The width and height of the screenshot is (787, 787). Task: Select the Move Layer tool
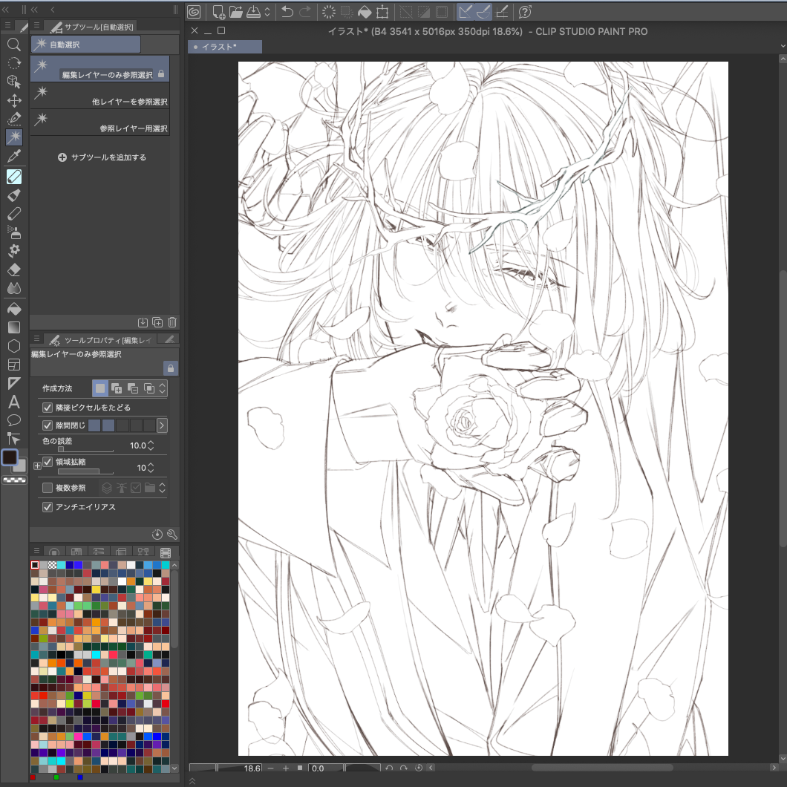13,100
